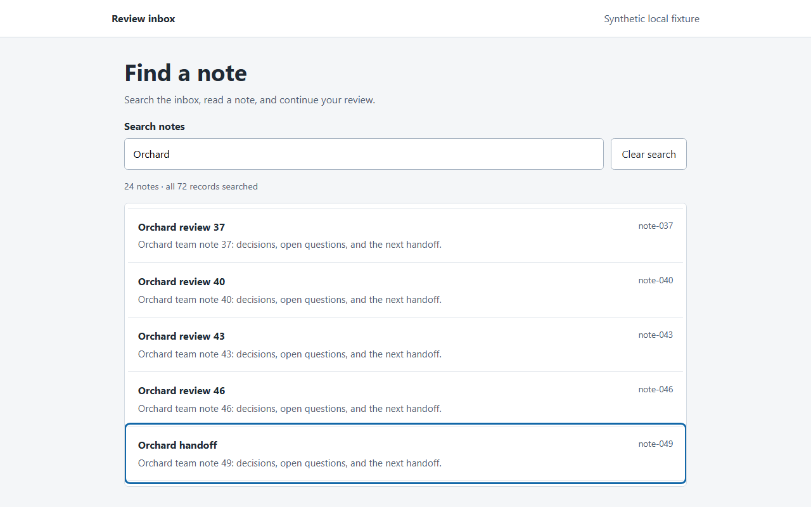Image resolution: width=811 pixels, height=507 pixels.
Task: Select the note-049 identifier
Action: click(656, 444)
